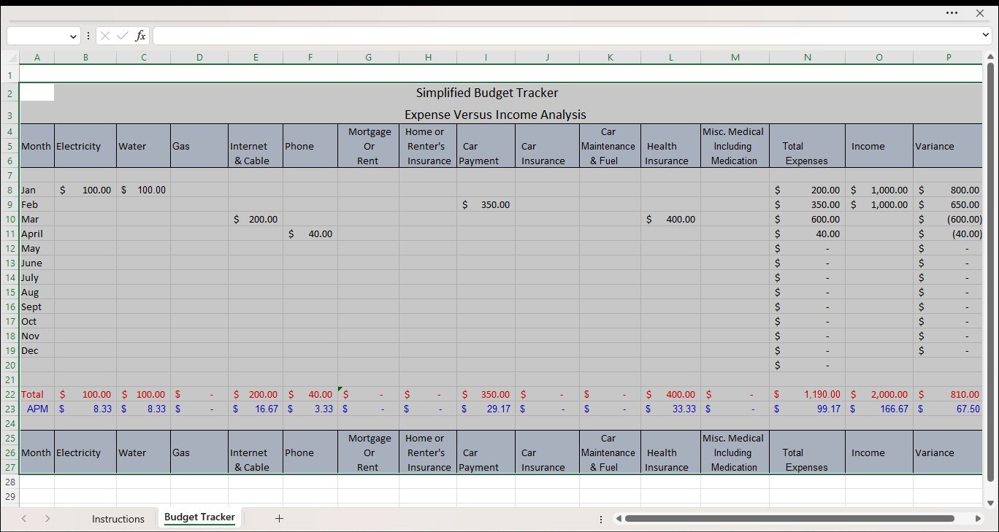Viewport: 999px width, 532px height.
Task: Click APM Car Payment value 29.17
Action: pyautogui.click(x=486, y=409)
